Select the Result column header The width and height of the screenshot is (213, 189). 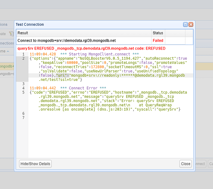pos(84,33)
